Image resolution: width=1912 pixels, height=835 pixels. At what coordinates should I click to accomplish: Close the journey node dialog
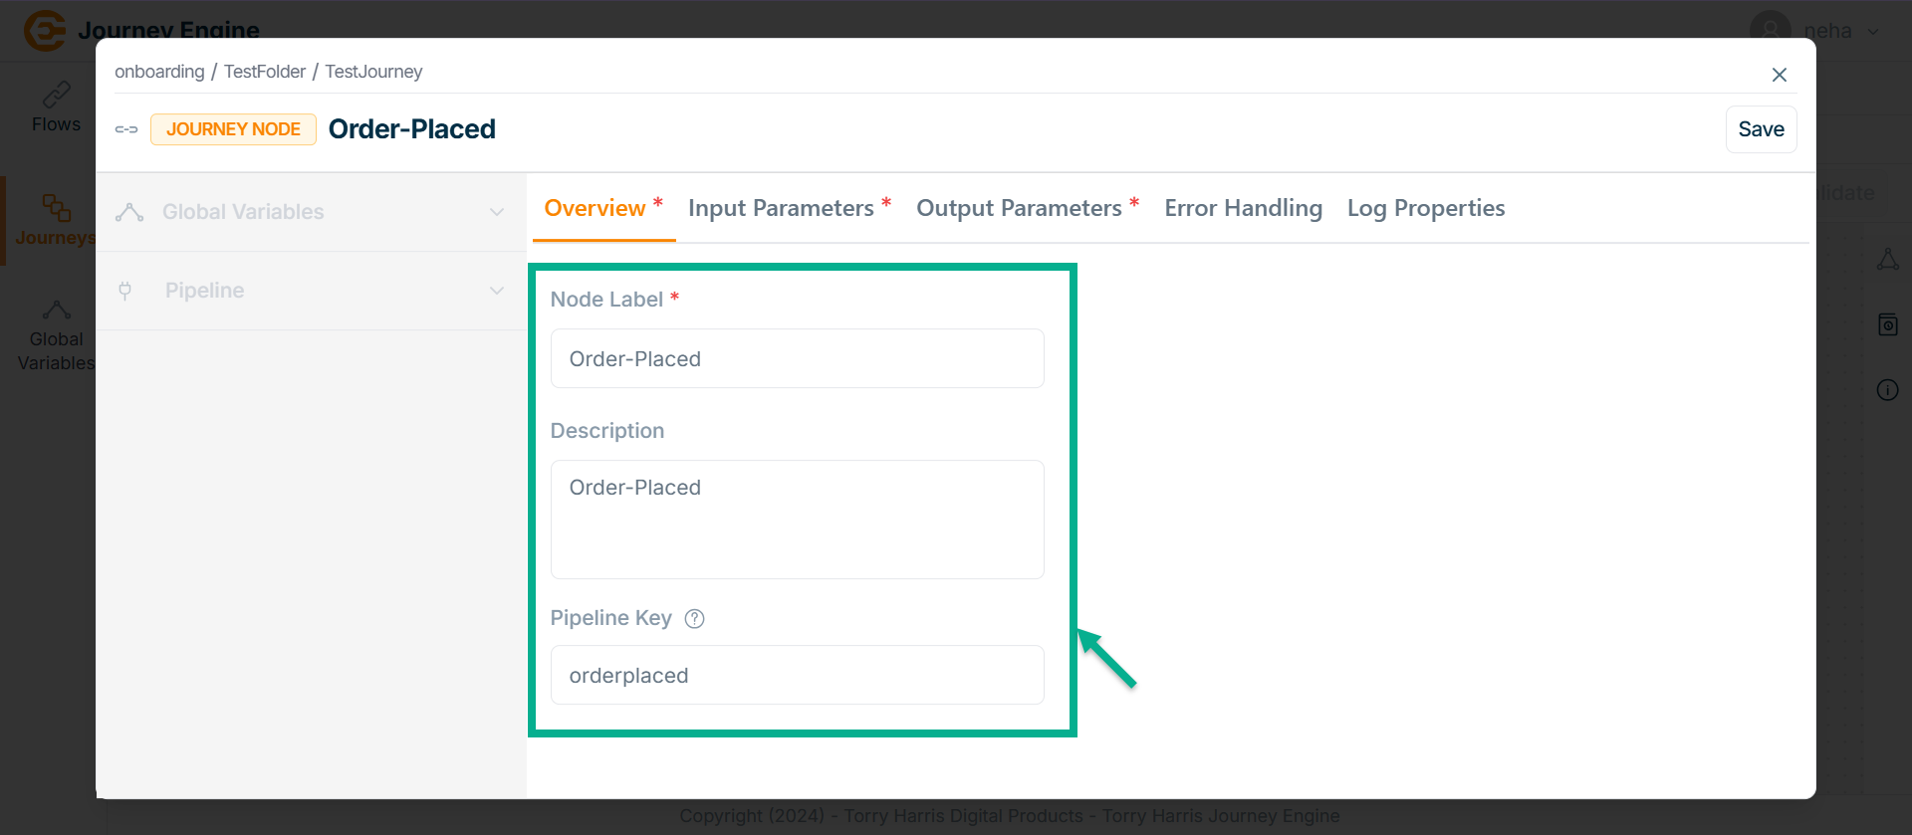pos(1779,75)
